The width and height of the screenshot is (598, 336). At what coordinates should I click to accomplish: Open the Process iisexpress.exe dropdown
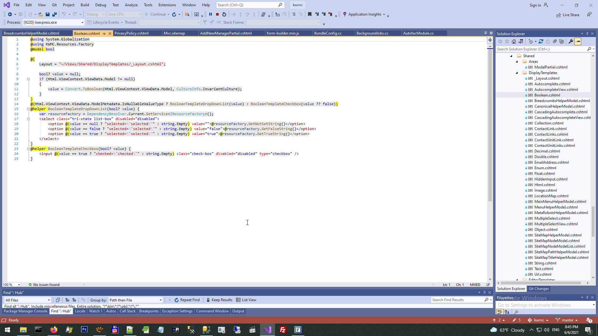(83, 22)
